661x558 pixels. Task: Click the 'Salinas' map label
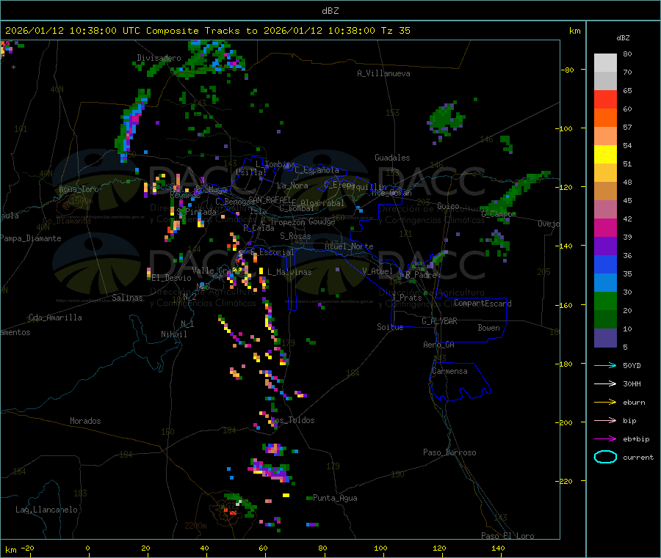(127, 298)
